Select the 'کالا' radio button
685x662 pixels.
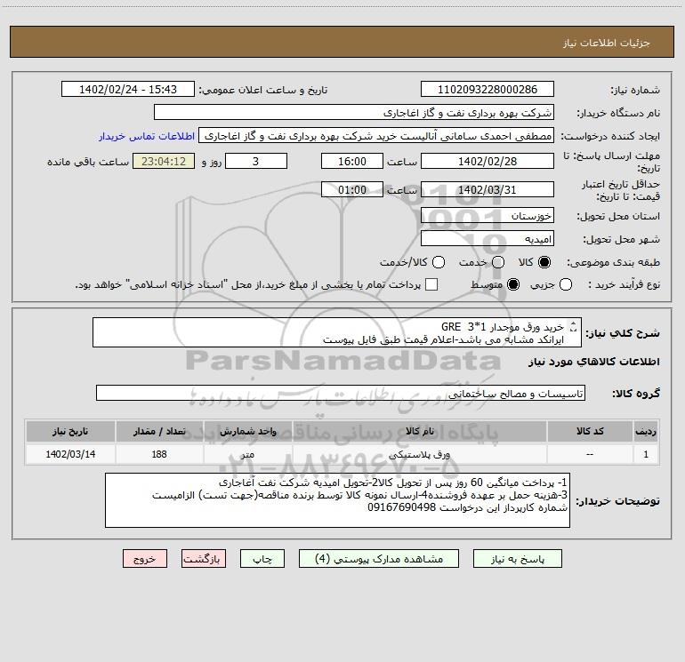[x=544, y=262]
